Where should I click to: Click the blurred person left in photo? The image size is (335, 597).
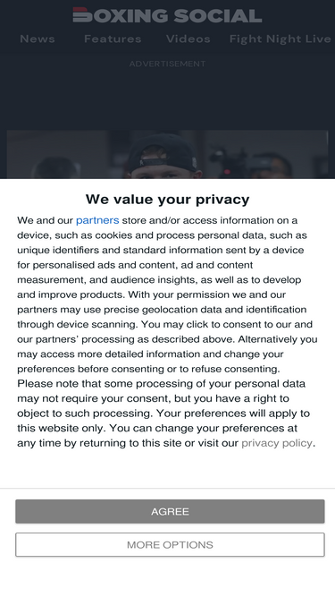57,167
